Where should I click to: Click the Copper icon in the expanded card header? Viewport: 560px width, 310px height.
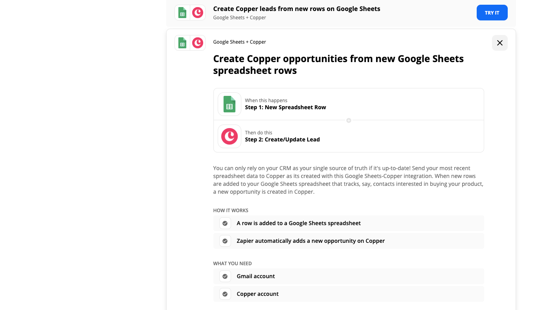(198, 43)
